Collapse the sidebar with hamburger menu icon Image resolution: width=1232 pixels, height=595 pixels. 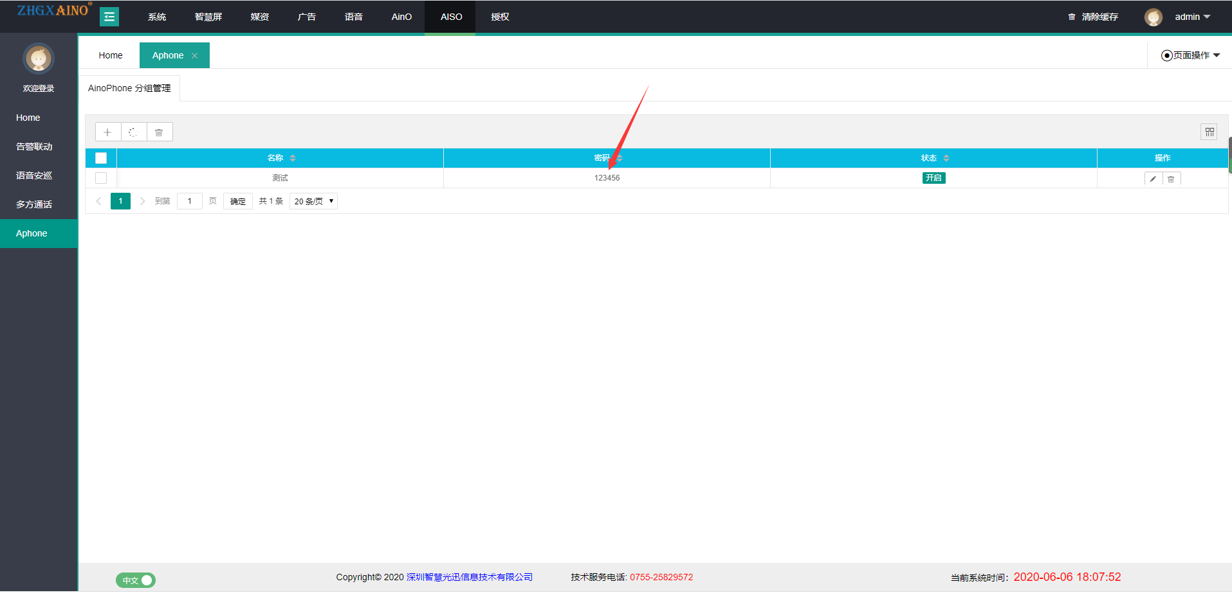tap(109, 17)
